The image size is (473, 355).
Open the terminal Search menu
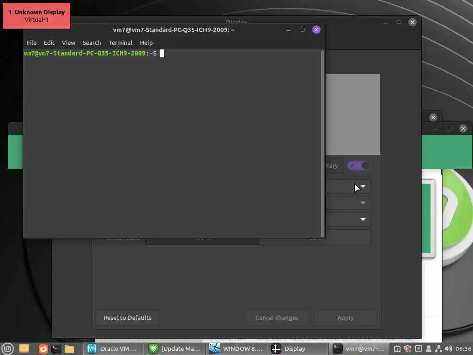coord(92,43)
